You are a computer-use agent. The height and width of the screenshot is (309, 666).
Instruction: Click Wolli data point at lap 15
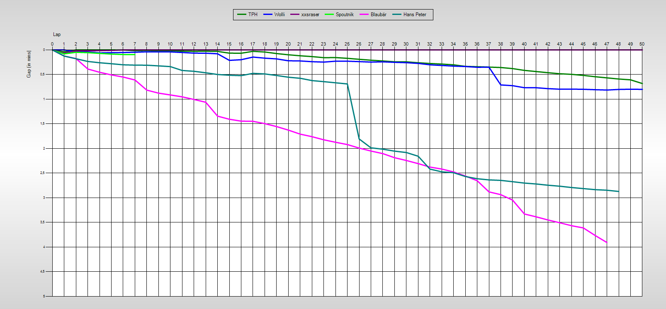point(229,60)
